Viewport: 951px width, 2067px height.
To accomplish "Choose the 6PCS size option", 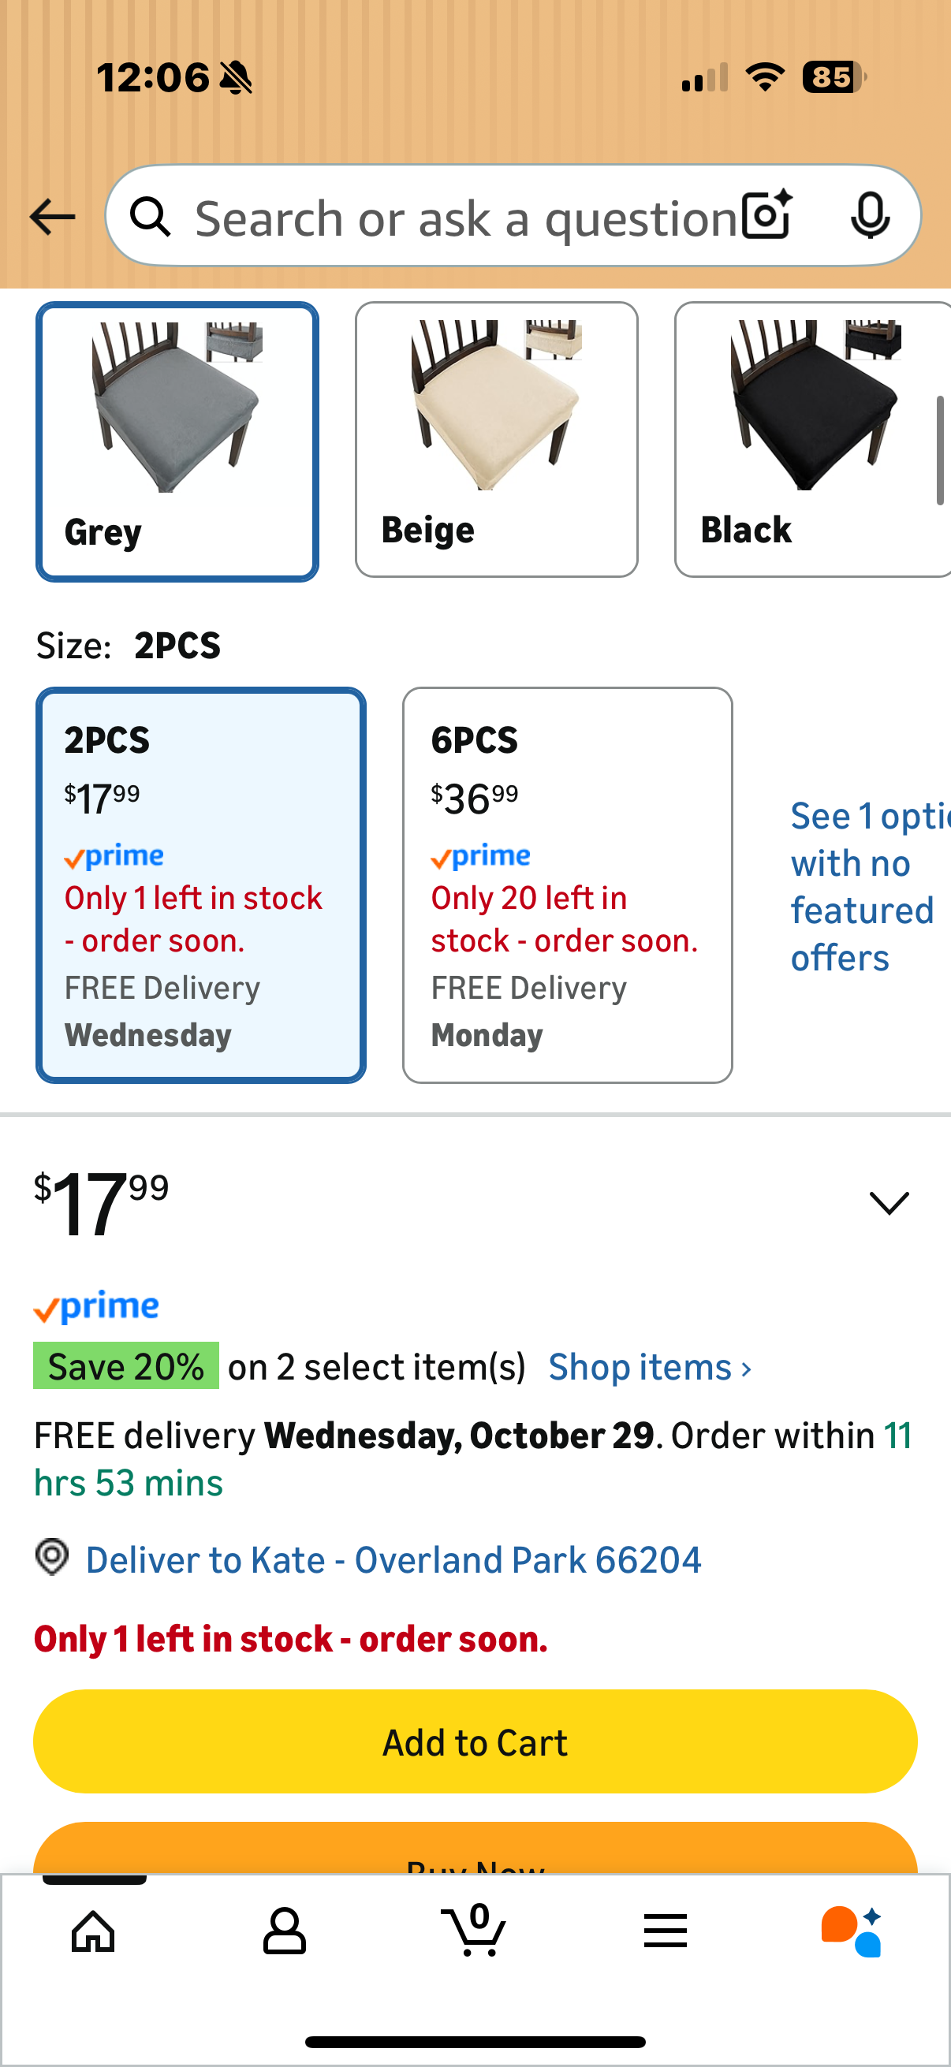I will [x=567, y=885].
